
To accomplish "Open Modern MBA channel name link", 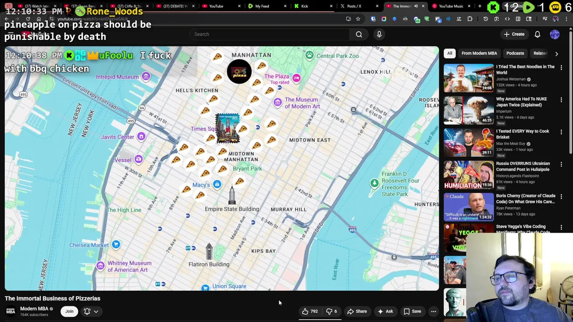I will pyautogui.click(x=34, y=309).
